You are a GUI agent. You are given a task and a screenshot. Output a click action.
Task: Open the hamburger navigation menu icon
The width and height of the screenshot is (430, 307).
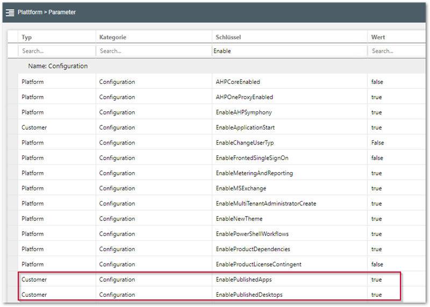click(10, 12)
